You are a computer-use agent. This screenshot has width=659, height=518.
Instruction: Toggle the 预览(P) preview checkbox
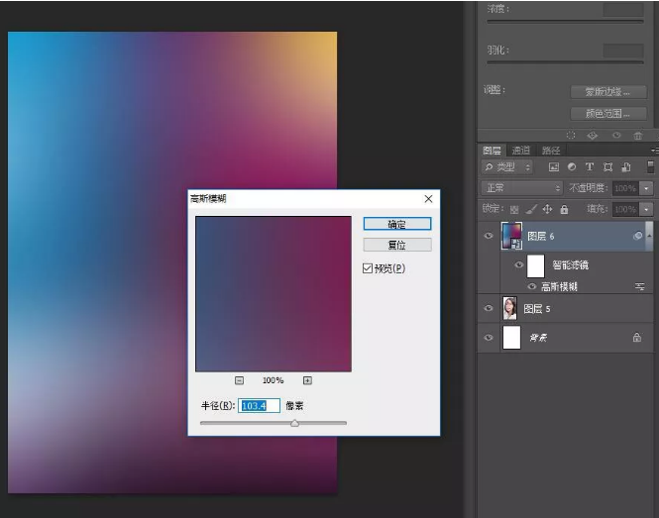click(368, 268)
